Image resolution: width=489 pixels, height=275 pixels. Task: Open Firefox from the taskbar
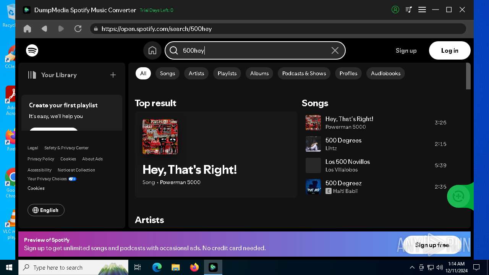pyautogui.click(x=194, y=267)
